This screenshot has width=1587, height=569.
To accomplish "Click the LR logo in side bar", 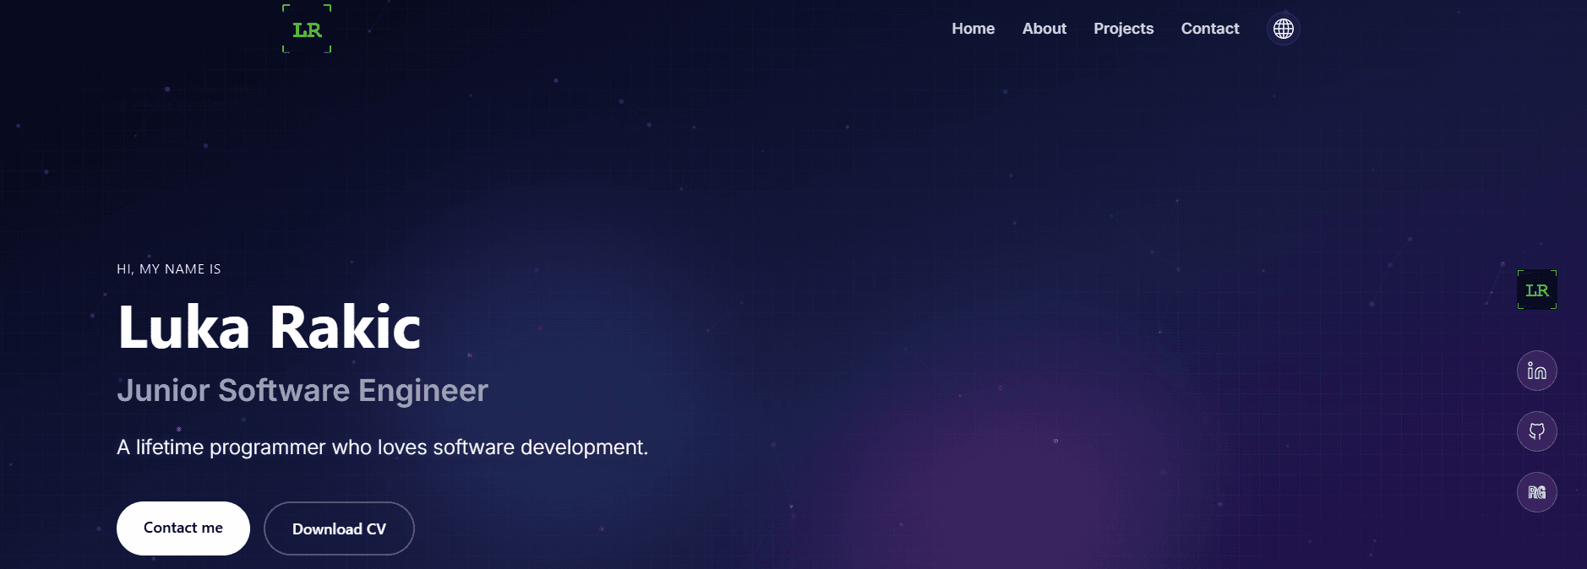I will (x=1536, y=290).
